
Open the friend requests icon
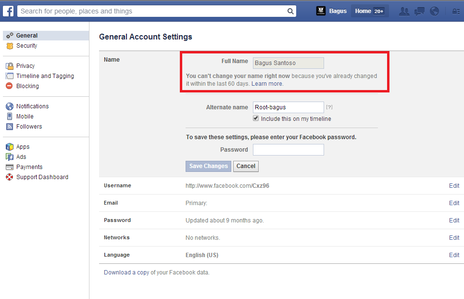point(404,11)
